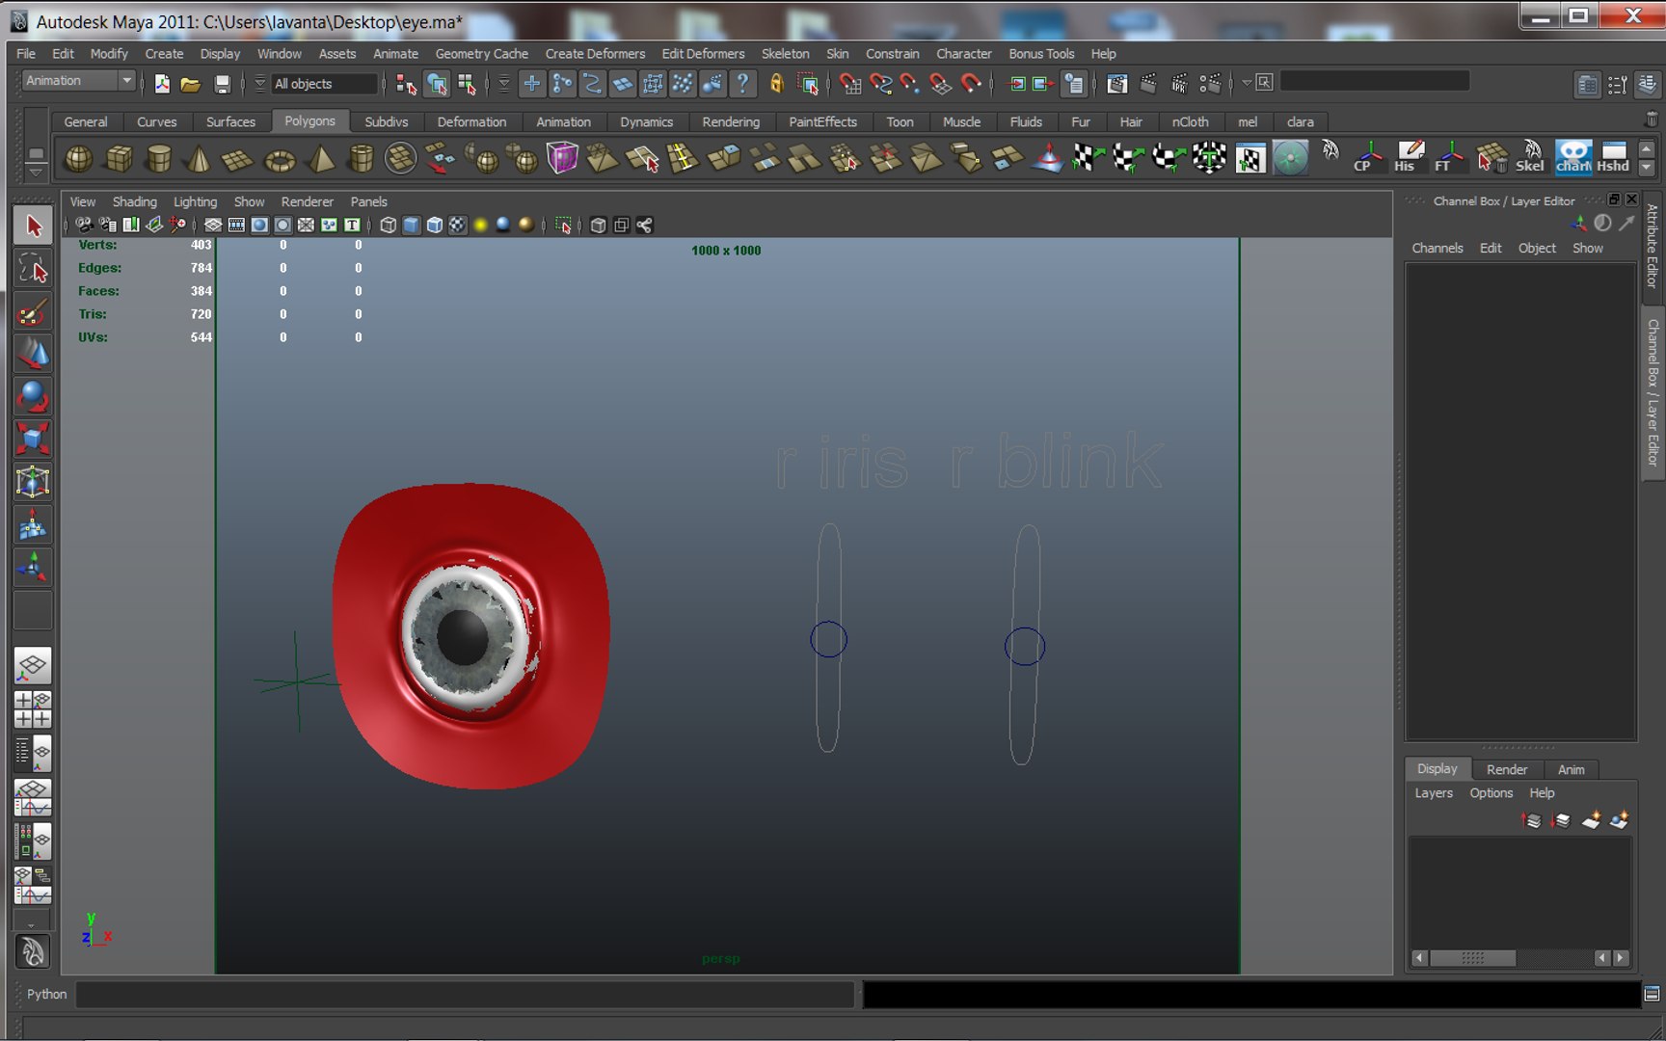
Task: Click the Python command input field
Action: click(465, 994)
